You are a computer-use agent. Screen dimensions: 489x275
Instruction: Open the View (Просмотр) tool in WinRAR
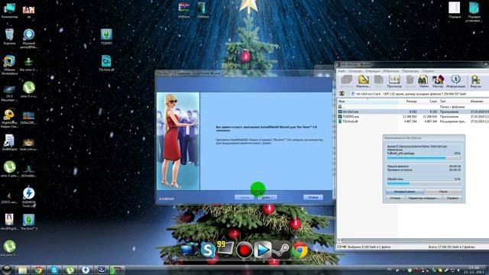394,80
